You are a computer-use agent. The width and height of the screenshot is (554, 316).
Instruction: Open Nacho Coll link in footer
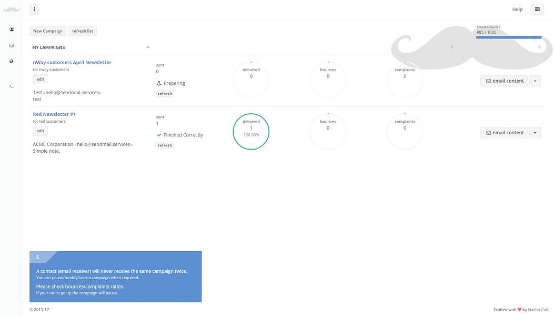click(538, 309)
